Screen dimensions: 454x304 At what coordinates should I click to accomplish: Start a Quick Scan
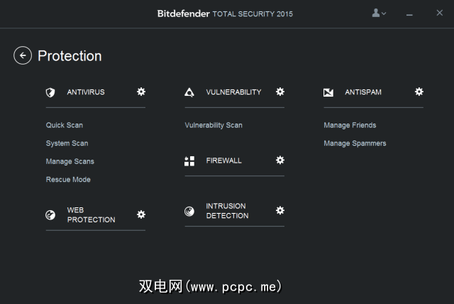point(65,125)
